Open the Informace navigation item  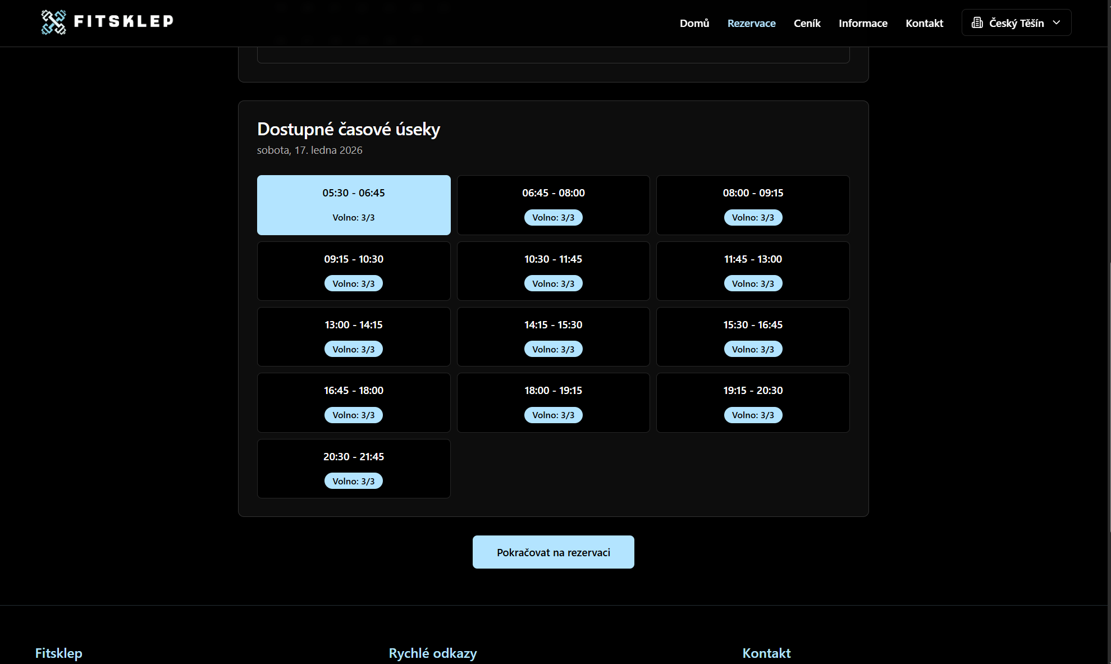coord(863,23)
